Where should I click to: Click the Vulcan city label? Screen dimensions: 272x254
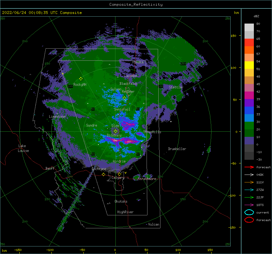[x=154, y=224]
